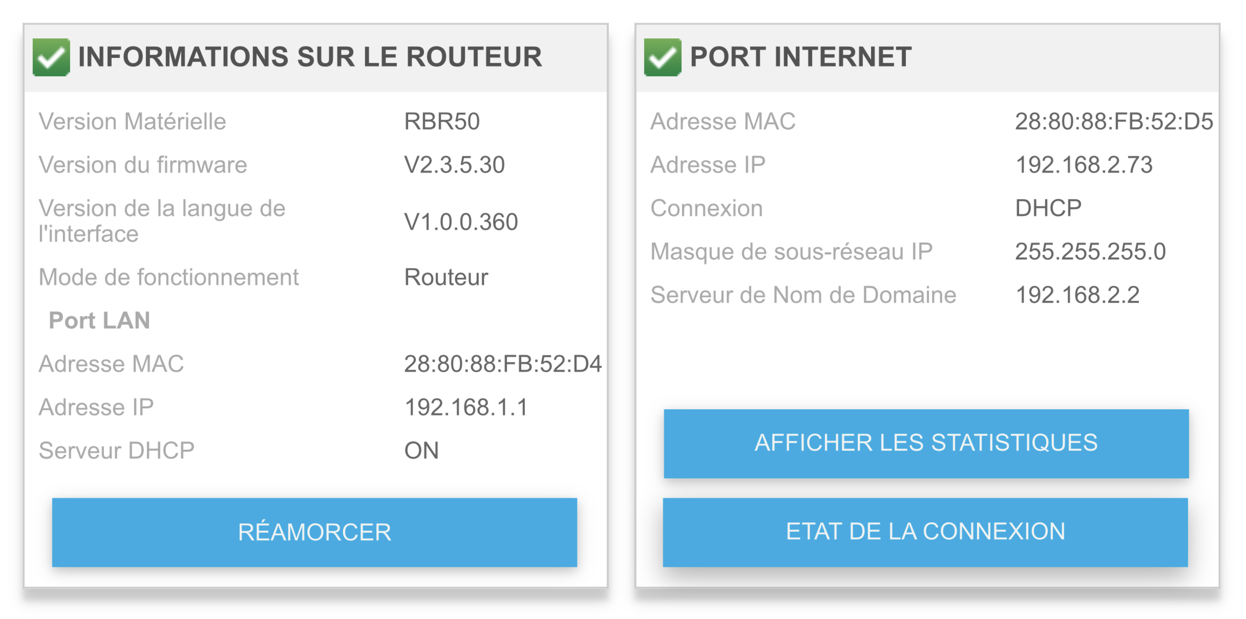
Task: Open AFFICHER LES STATISTIQUES
Action: [x=926, y=443]
